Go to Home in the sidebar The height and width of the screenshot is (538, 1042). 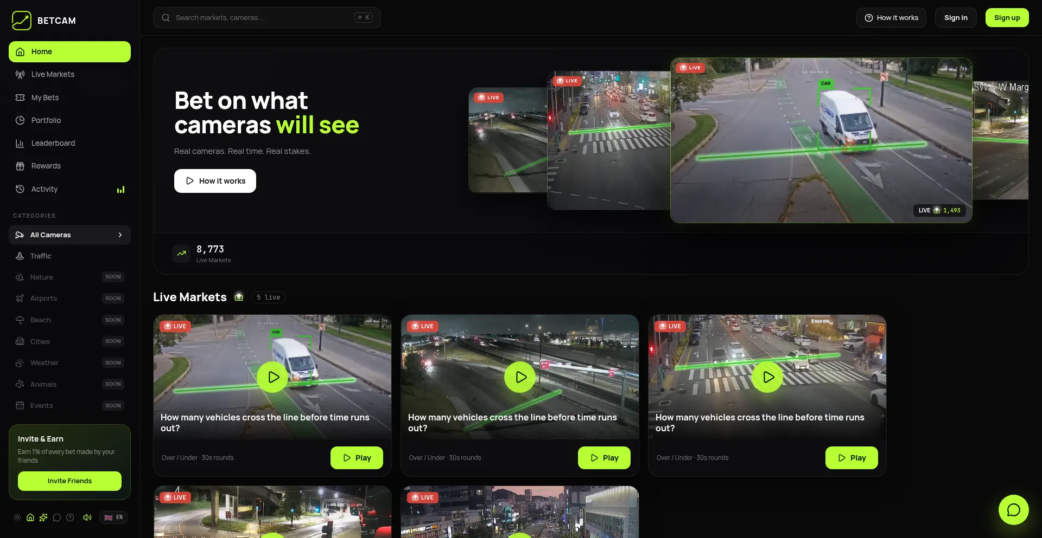pyautogui.click(x=69, y=51)
